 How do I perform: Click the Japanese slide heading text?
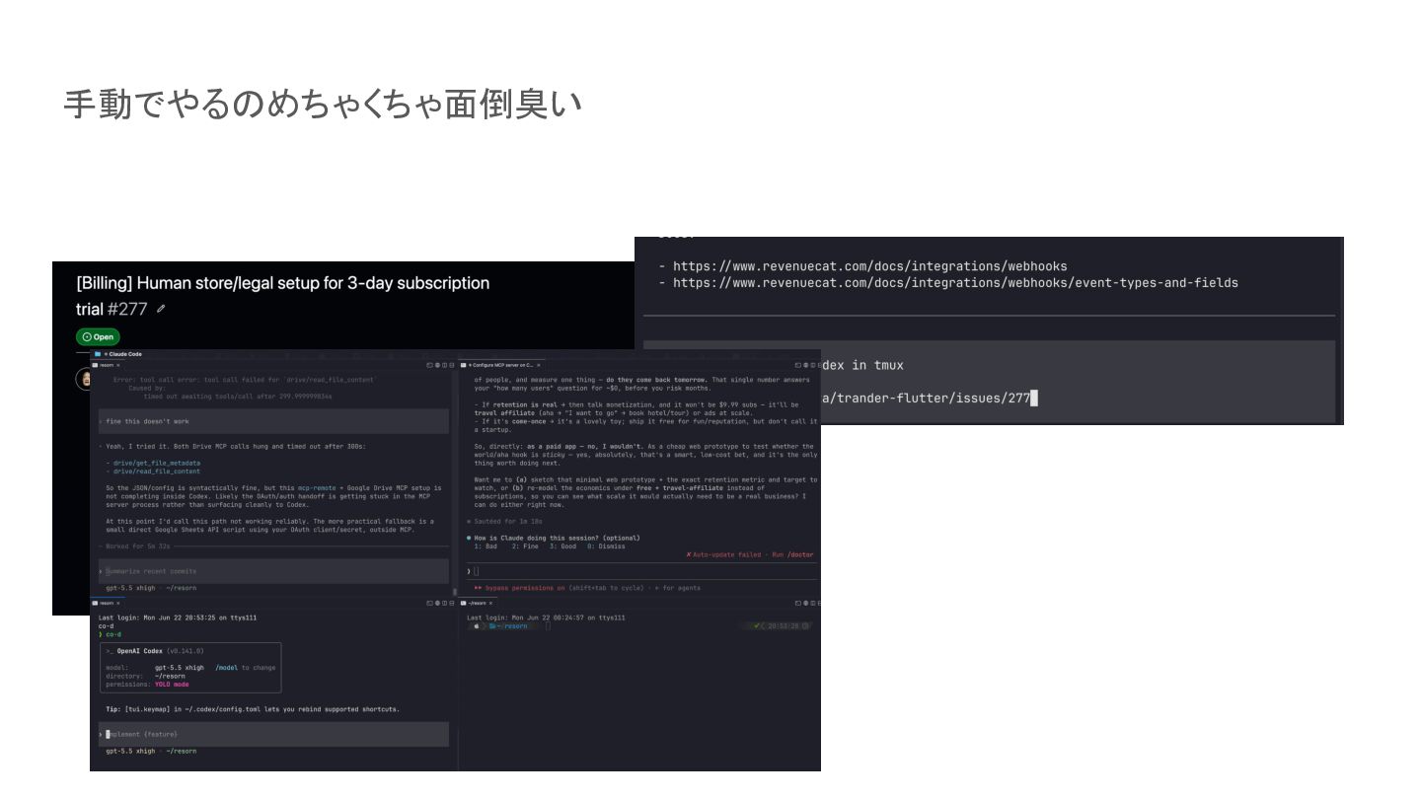[x=323, y=103]
